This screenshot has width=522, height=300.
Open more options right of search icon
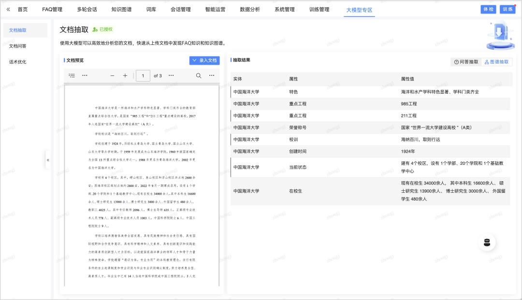(x=212, y=75)
